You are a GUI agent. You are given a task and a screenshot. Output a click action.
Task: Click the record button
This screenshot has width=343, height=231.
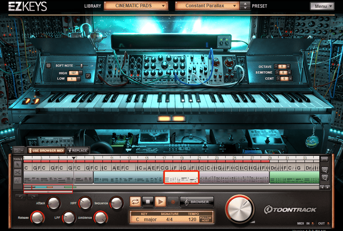point(173,202)
